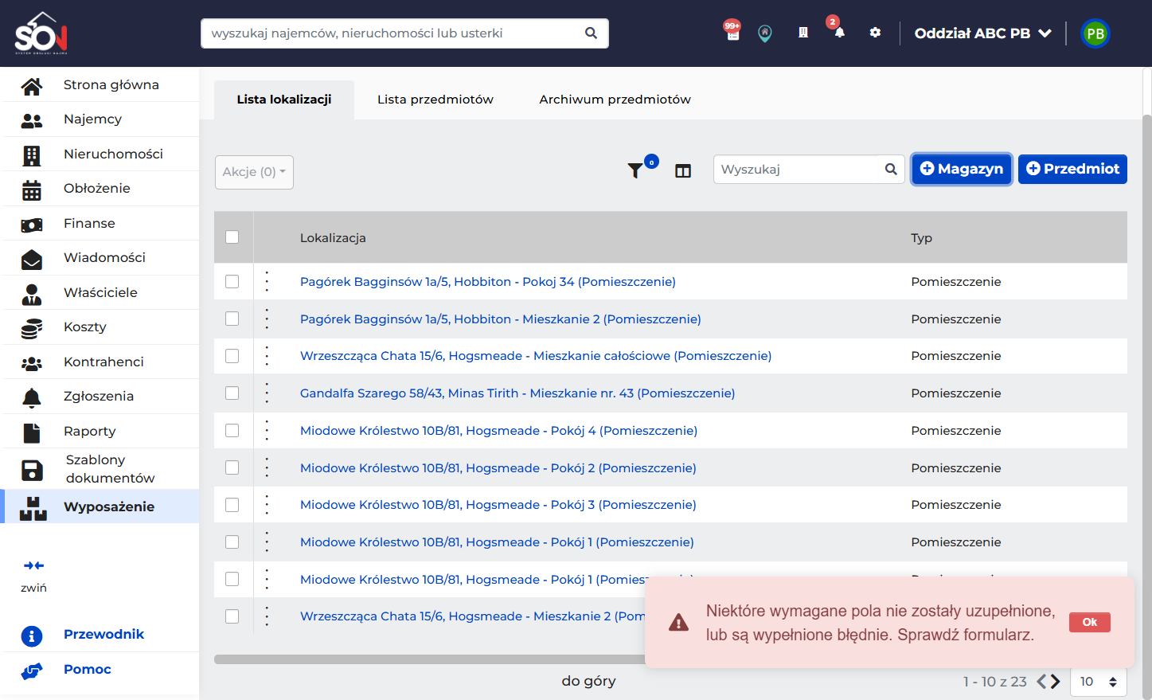Image resolution: width=1152 pixels, height=700 pixels.
Task: Dismiss the error alert with Ok
Action: pos(1090,622)
